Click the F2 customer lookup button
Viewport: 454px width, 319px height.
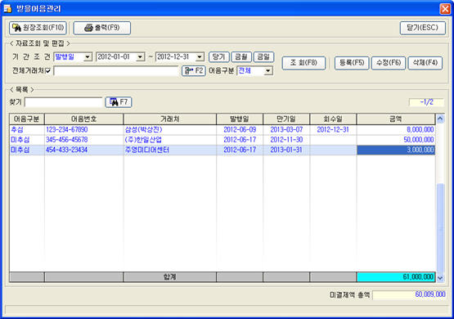tap(194, 70)
